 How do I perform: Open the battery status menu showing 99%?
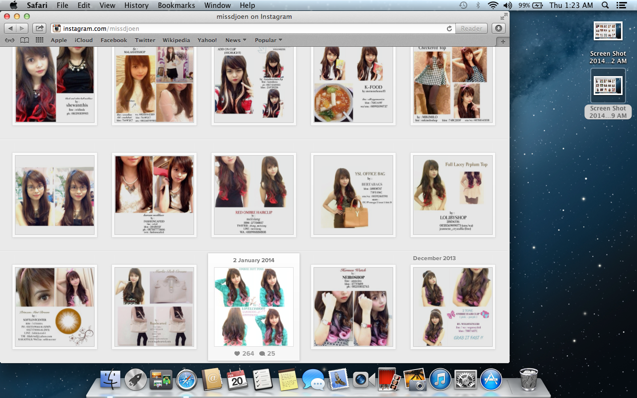(x=531, y=5)
